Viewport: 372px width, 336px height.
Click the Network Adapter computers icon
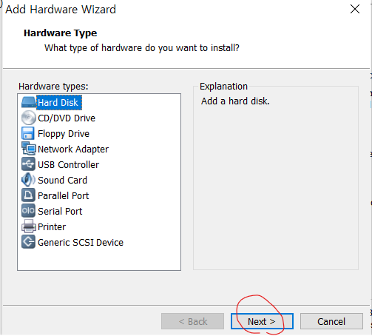pyautogui.click(x=29, y=149)
